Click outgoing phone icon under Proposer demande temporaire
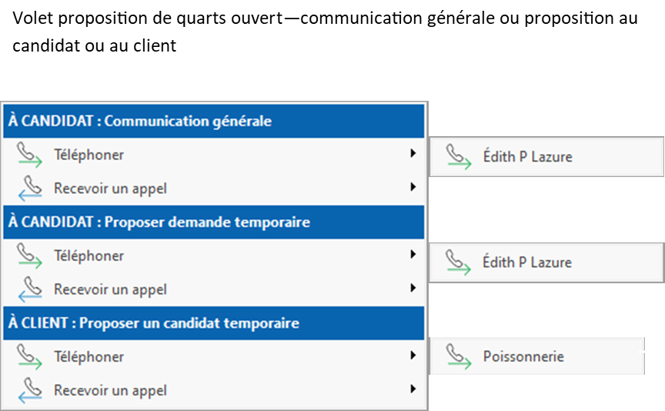 (29, 256)
